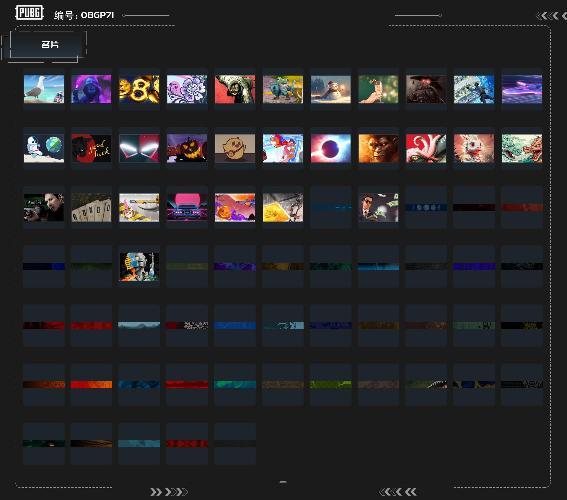Select the 名片 tab

[50, 45]
